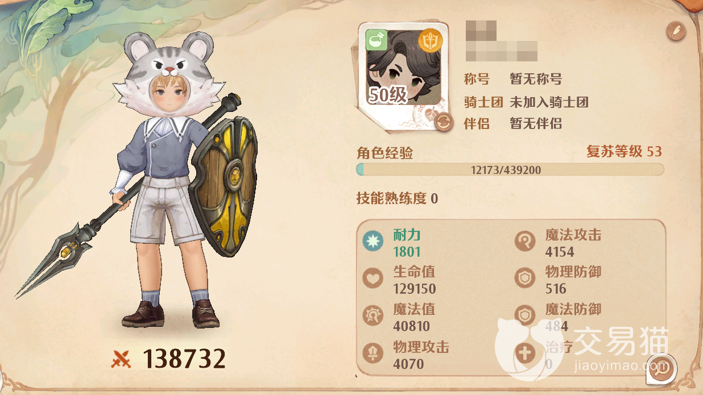Viewport: 703px width, 395px height.
Task: Select the 耐力 stamina stat icon
Action: click(x=373, y=242)
